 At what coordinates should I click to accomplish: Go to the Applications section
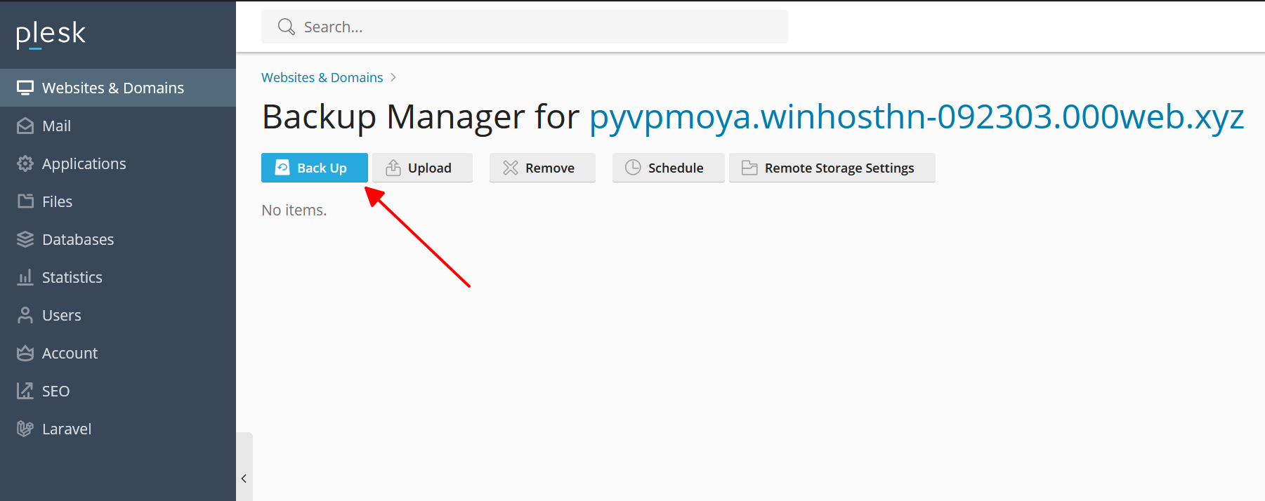click(118, 163)
